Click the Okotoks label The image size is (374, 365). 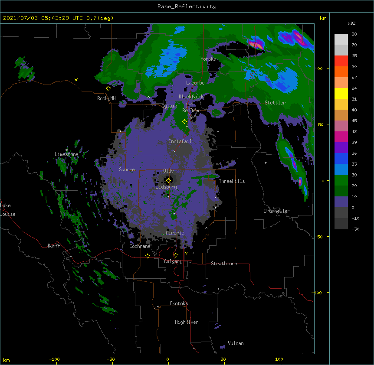(x=179, y=303)
